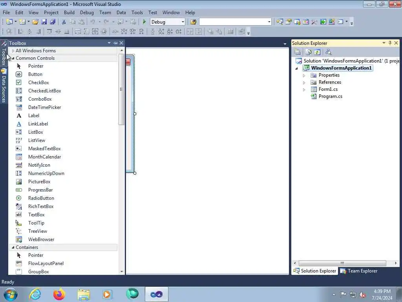Expand the Properties node in Solution Explorer
Viewport: 402px width, 302px height.
[304, 75]
